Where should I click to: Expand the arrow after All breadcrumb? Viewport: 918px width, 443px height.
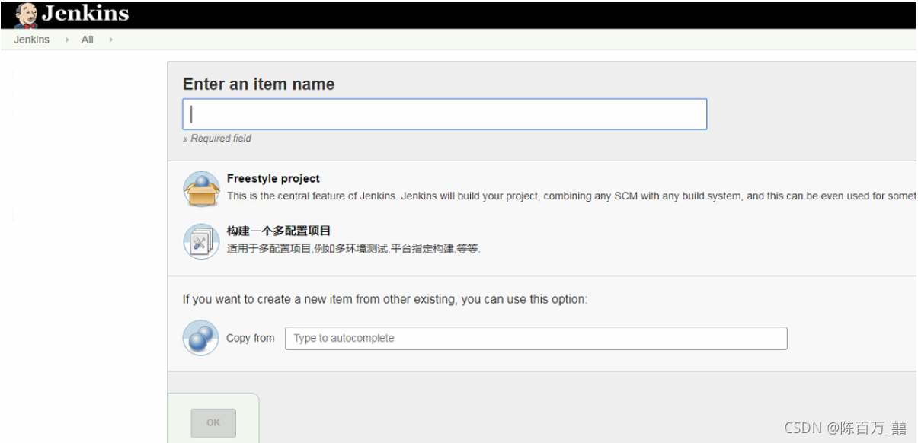pyautogui.click(x=110, y=40)
